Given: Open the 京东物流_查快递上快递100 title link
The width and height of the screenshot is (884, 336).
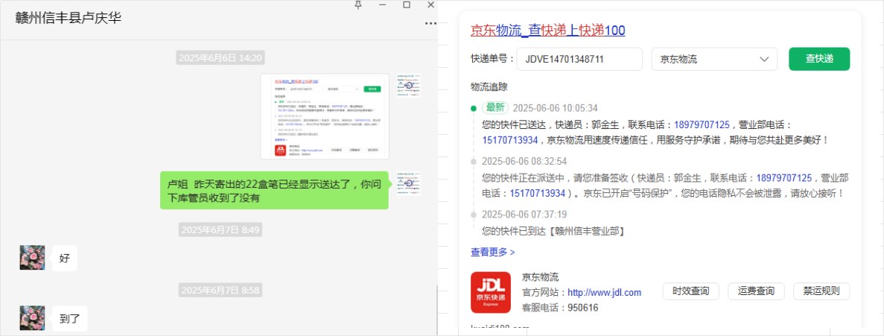Looking at the screenshot, I should [548, 30].
